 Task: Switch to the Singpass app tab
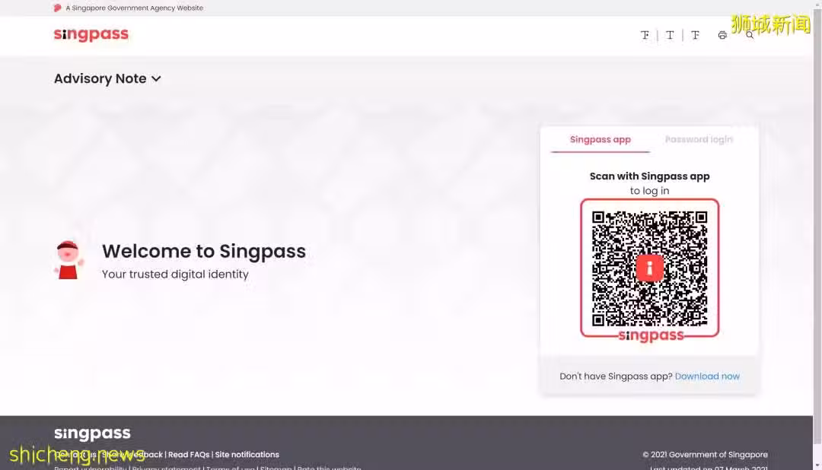(x=601, y=139)
